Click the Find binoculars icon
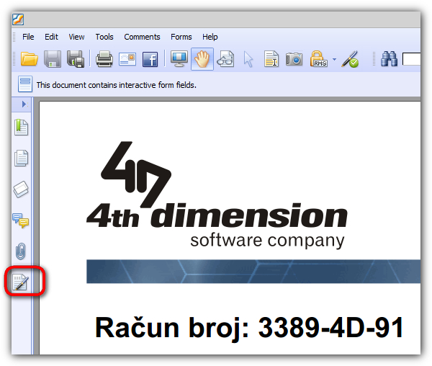The image size is (432, 366). [389, 59]
